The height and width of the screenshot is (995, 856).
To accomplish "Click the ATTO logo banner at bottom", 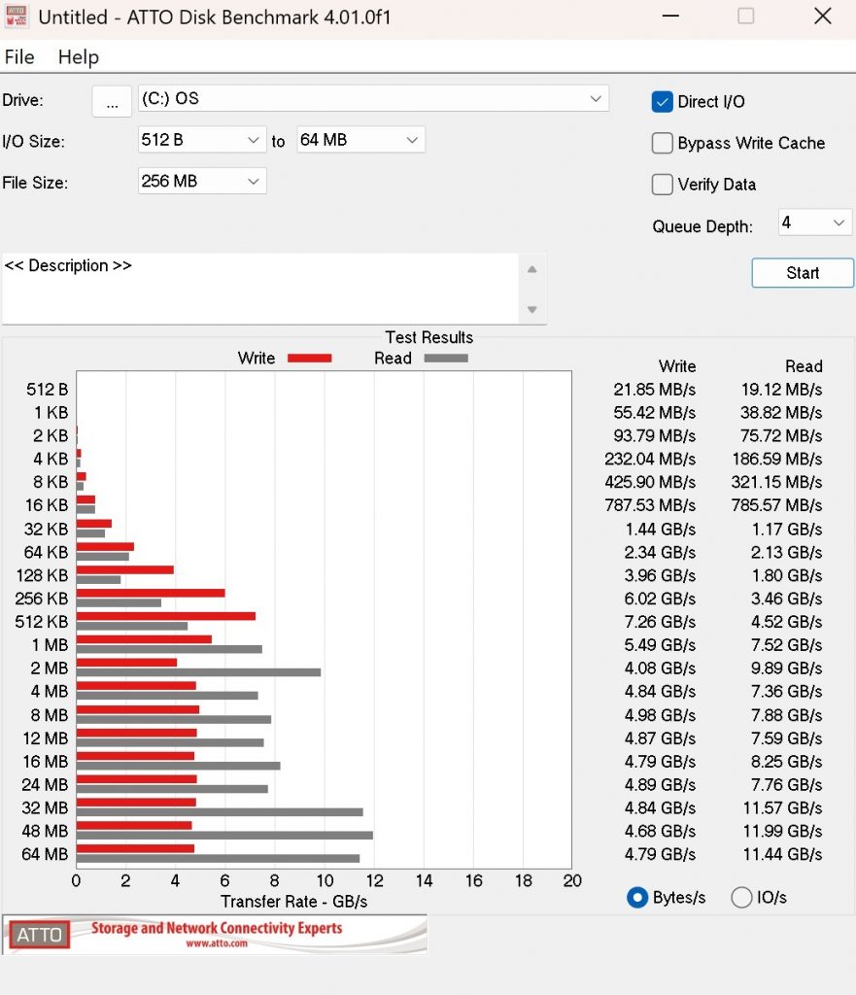I will [x=215, y=934].
